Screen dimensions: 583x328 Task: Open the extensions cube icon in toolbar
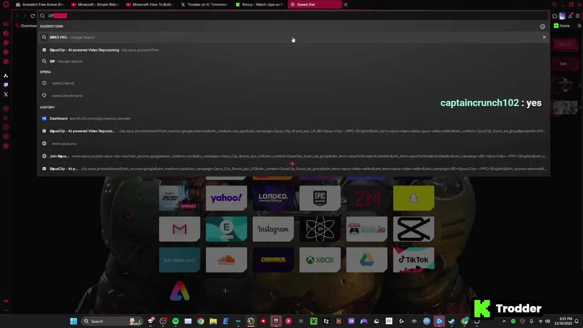point(554,16)
